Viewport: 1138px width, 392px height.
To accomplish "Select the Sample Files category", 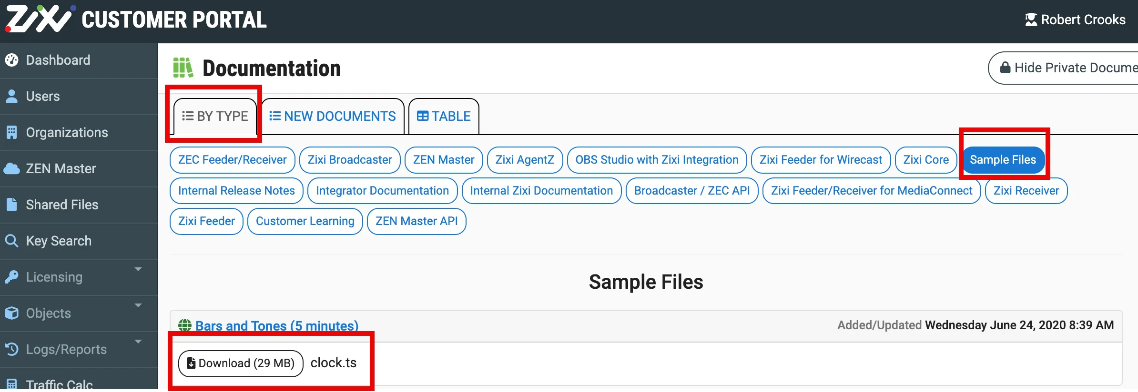I will (1003, 160).
